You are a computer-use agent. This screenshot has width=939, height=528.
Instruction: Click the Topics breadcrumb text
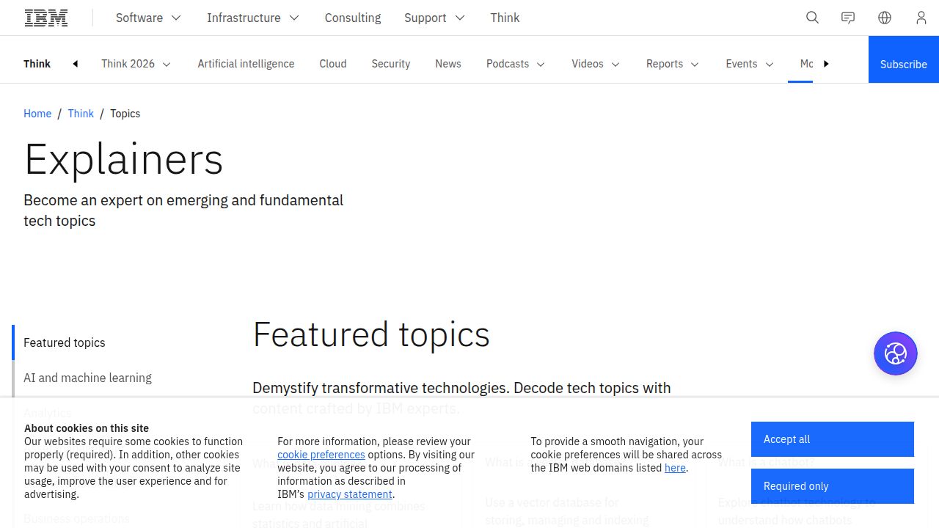[125, 114]
